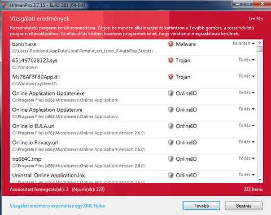Screen dimensions: 271x215
Task: Click the 'Vizsgálati eredmények' heading
Action: pyautogui.click(x=40, y=19)
